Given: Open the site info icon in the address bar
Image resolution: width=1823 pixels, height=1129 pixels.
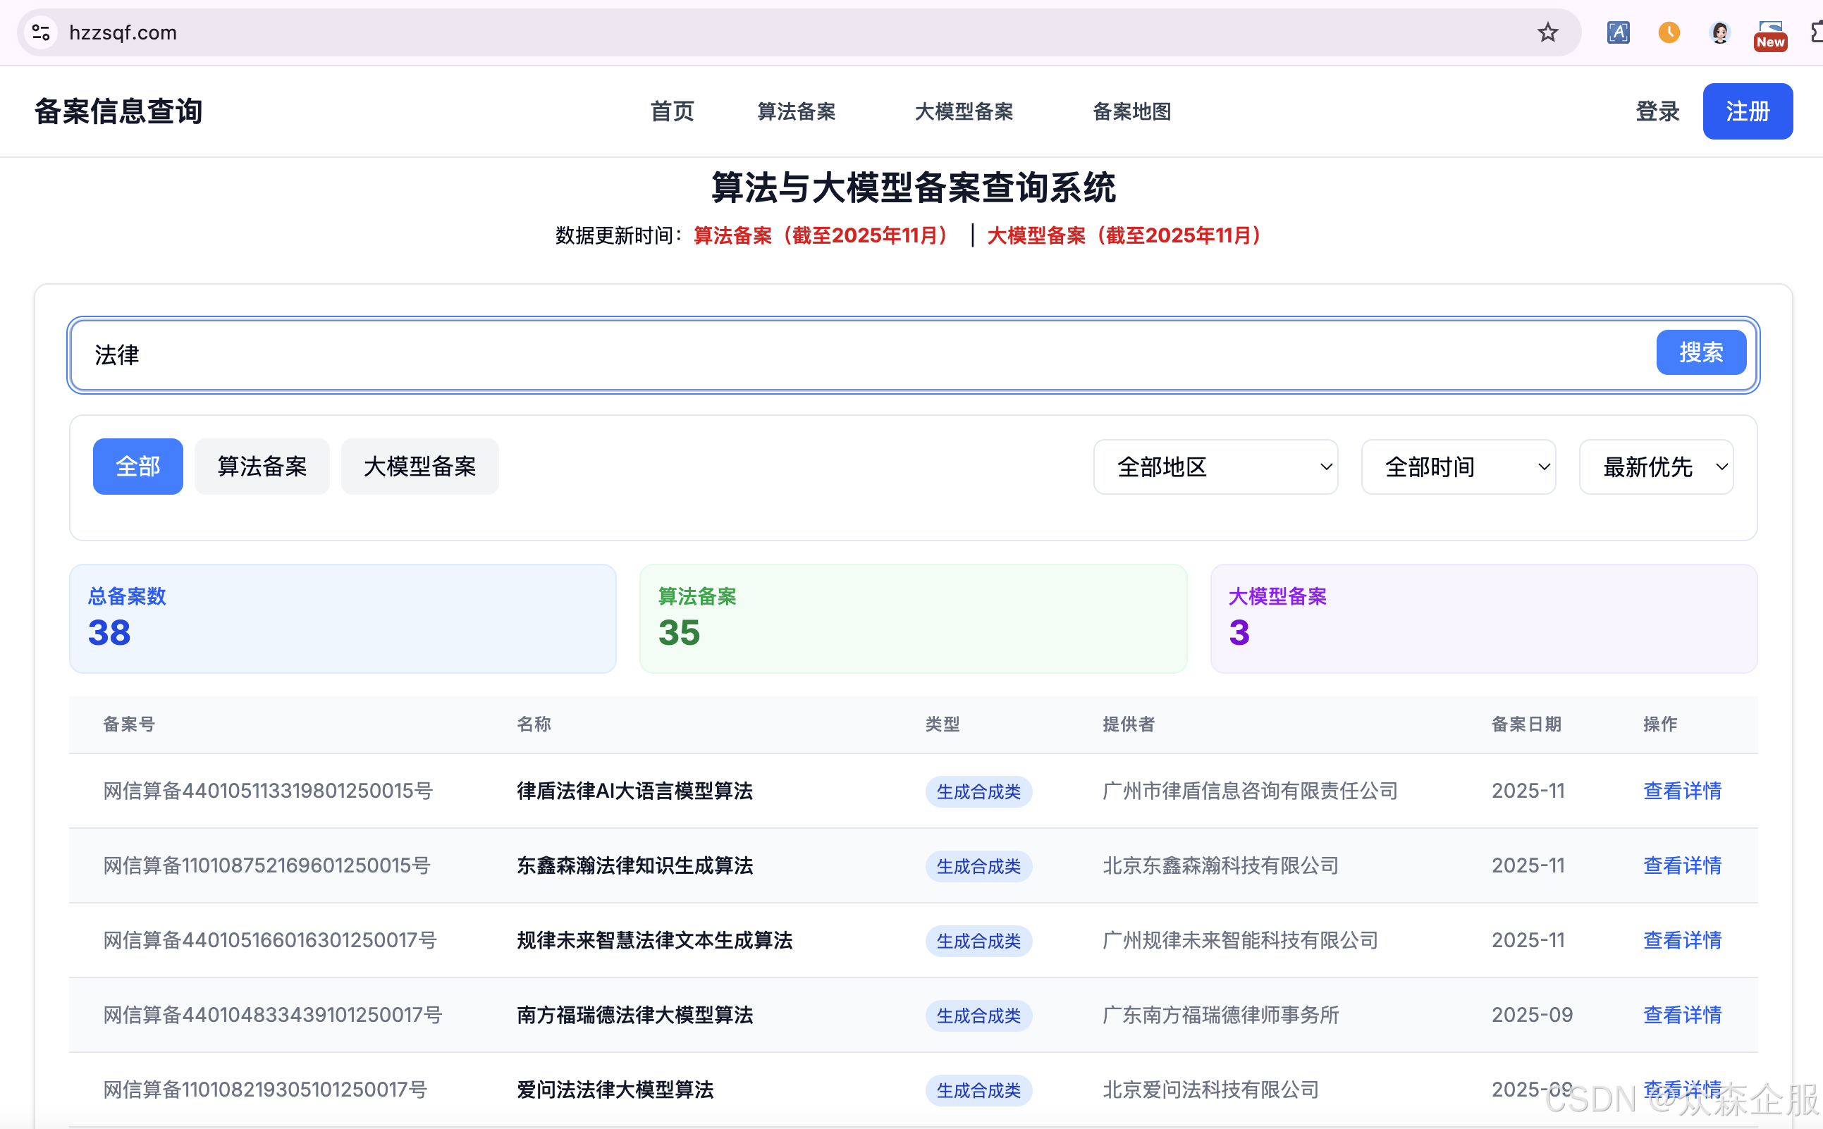Looking at the screenshot, I should pyautogui.click(x=41, y=32).
